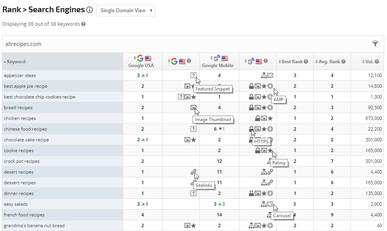
Task: Click the info icon beside the Rank > Search Engines title
Action: pos(89,10)
